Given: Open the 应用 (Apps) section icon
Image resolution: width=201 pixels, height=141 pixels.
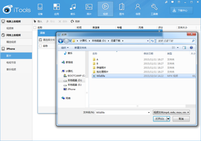Looking at the screenshot, I should [56, 8].
